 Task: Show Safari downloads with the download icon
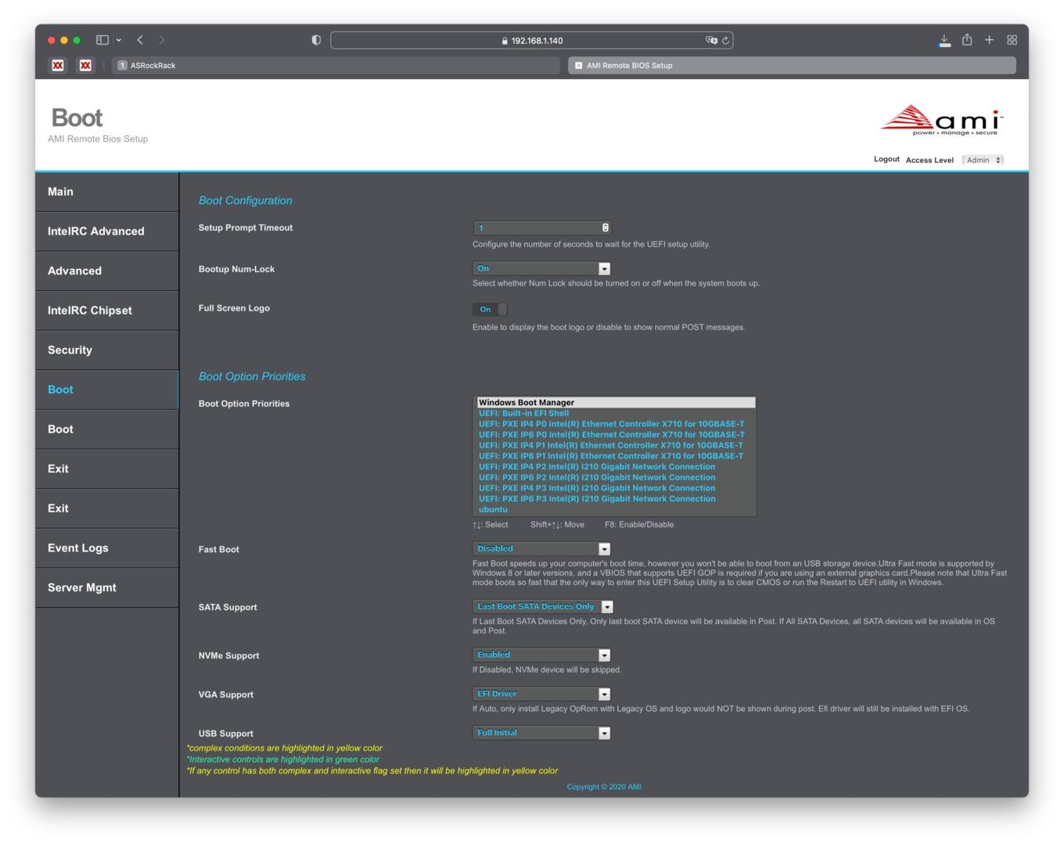click(x=944, y=40)
